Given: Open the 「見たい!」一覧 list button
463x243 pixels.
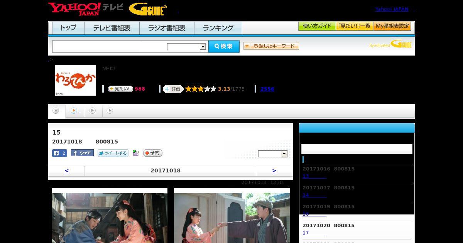Looking at the screenshot, I should pos(355,26).
